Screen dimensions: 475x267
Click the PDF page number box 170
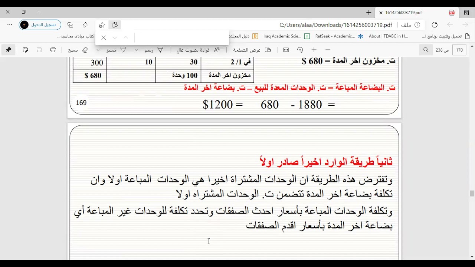tap(459, 50)
